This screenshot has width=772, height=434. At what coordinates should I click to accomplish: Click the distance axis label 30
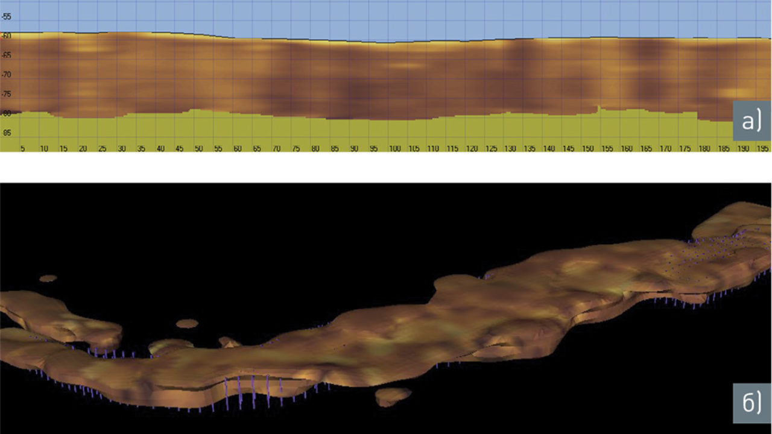121,148
